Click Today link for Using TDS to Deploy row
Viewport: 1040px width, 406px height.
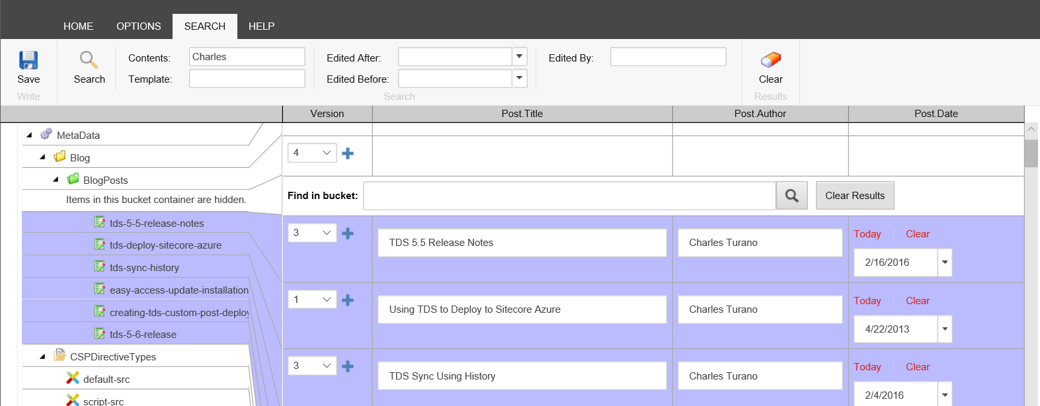tap(867, 301)
